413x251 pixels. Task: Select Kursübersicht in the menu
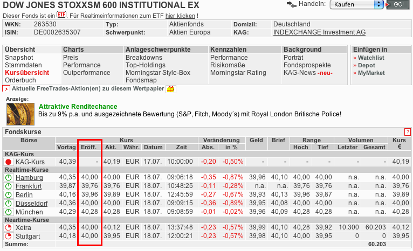coord(27,73)
